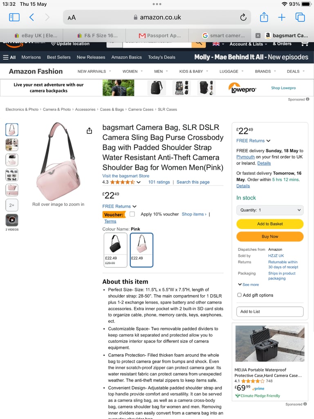Expand See more seller details
This screenshot has width=314, height=419.
click(249, 285)
